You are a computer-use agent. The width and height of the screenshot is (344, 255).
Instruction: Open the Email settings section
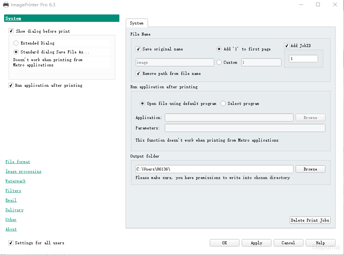pos(11,200)
